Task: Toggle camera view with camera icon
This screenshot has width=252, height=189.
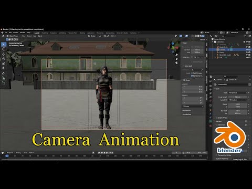Action: (176, 62)
